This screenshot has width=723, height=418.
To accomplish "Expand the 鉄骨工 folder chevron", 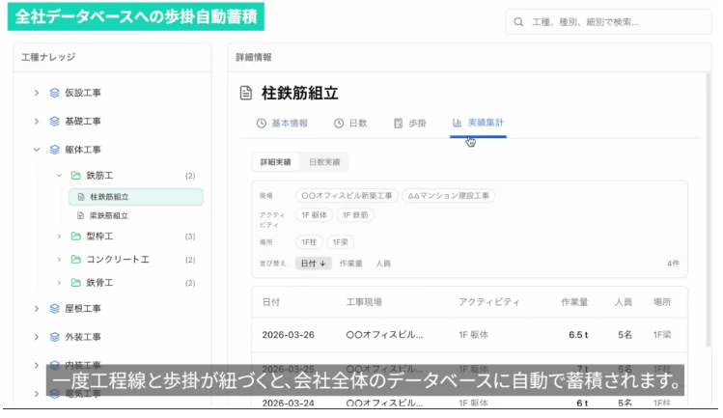I will point(59,282).
